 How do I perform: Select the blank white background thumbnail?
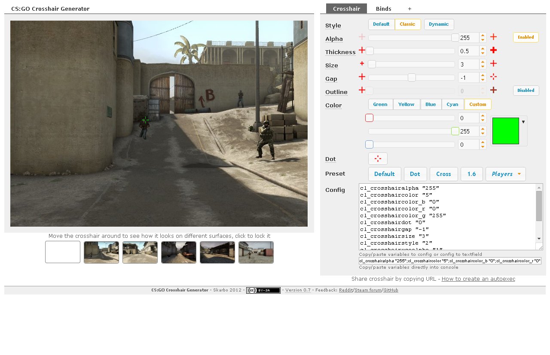[63, 252]
